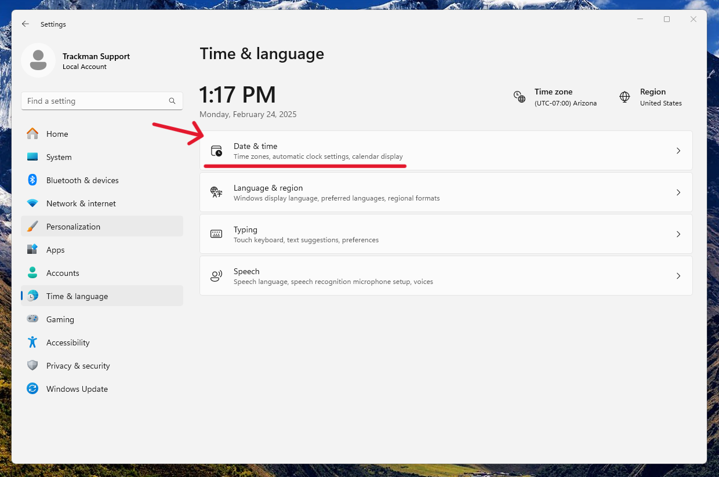Click the Personalization paintbrush icon
The image size is (719, 477).
pos(33,227)
